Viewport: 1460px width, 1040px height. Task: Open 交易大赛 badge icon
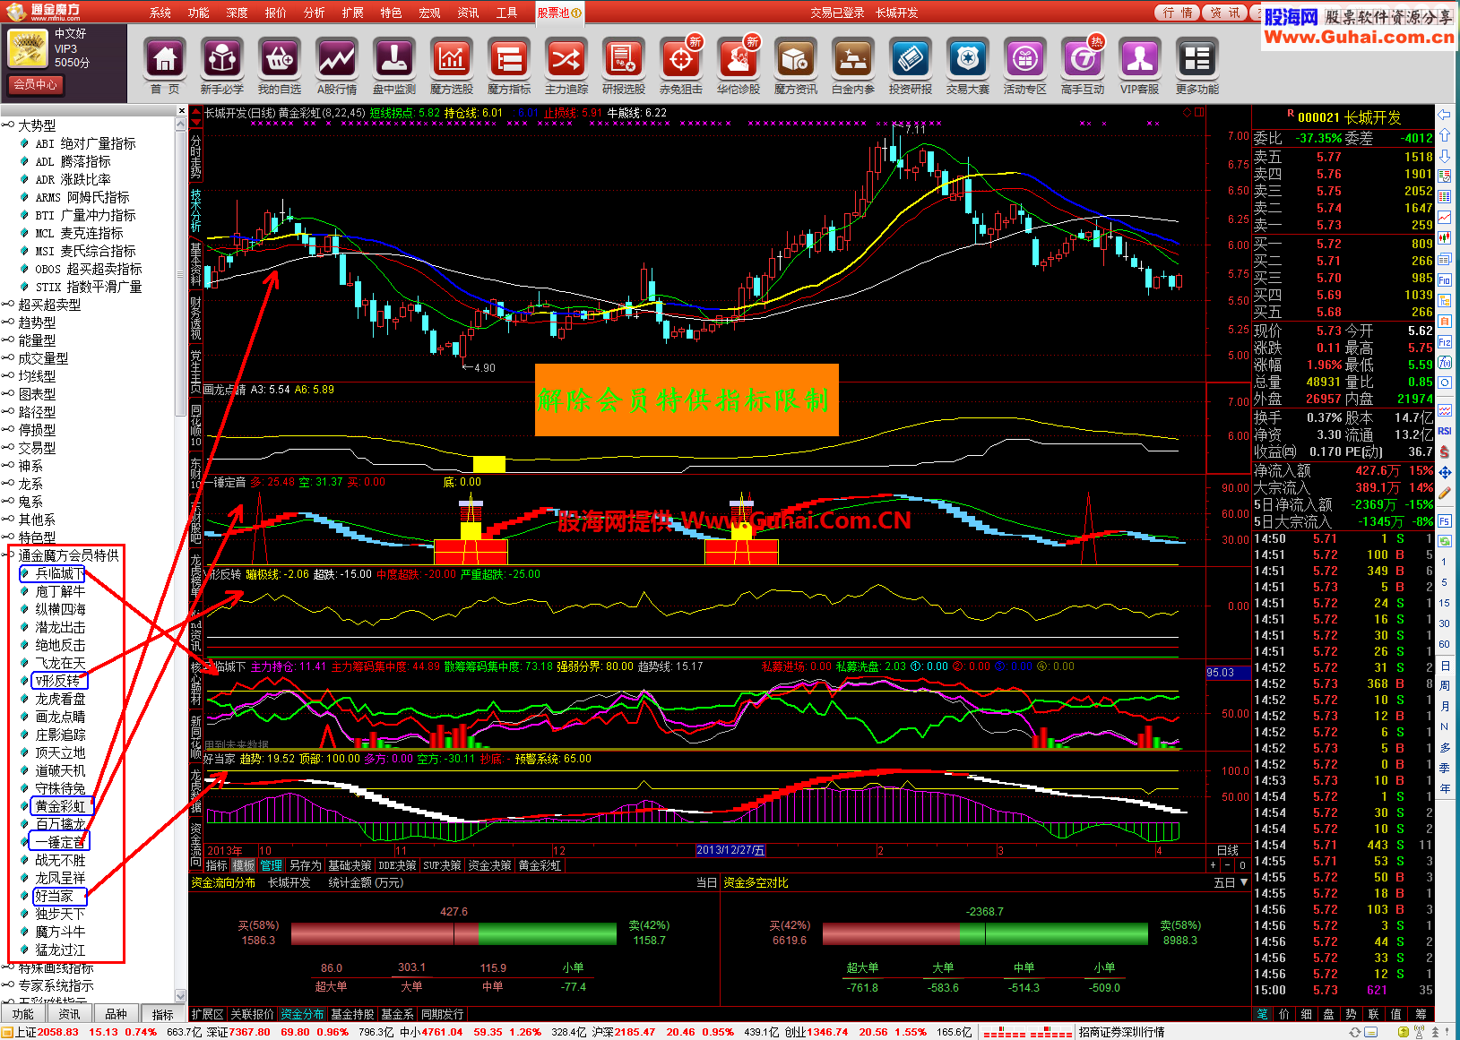[968, 65]
